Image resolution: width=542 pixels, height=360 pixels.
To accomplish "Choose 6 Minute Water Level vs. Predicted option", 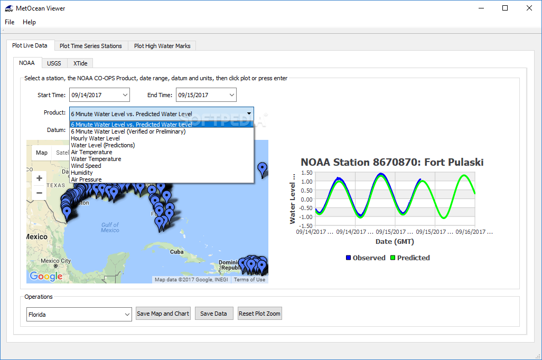I will click(162, 125).
